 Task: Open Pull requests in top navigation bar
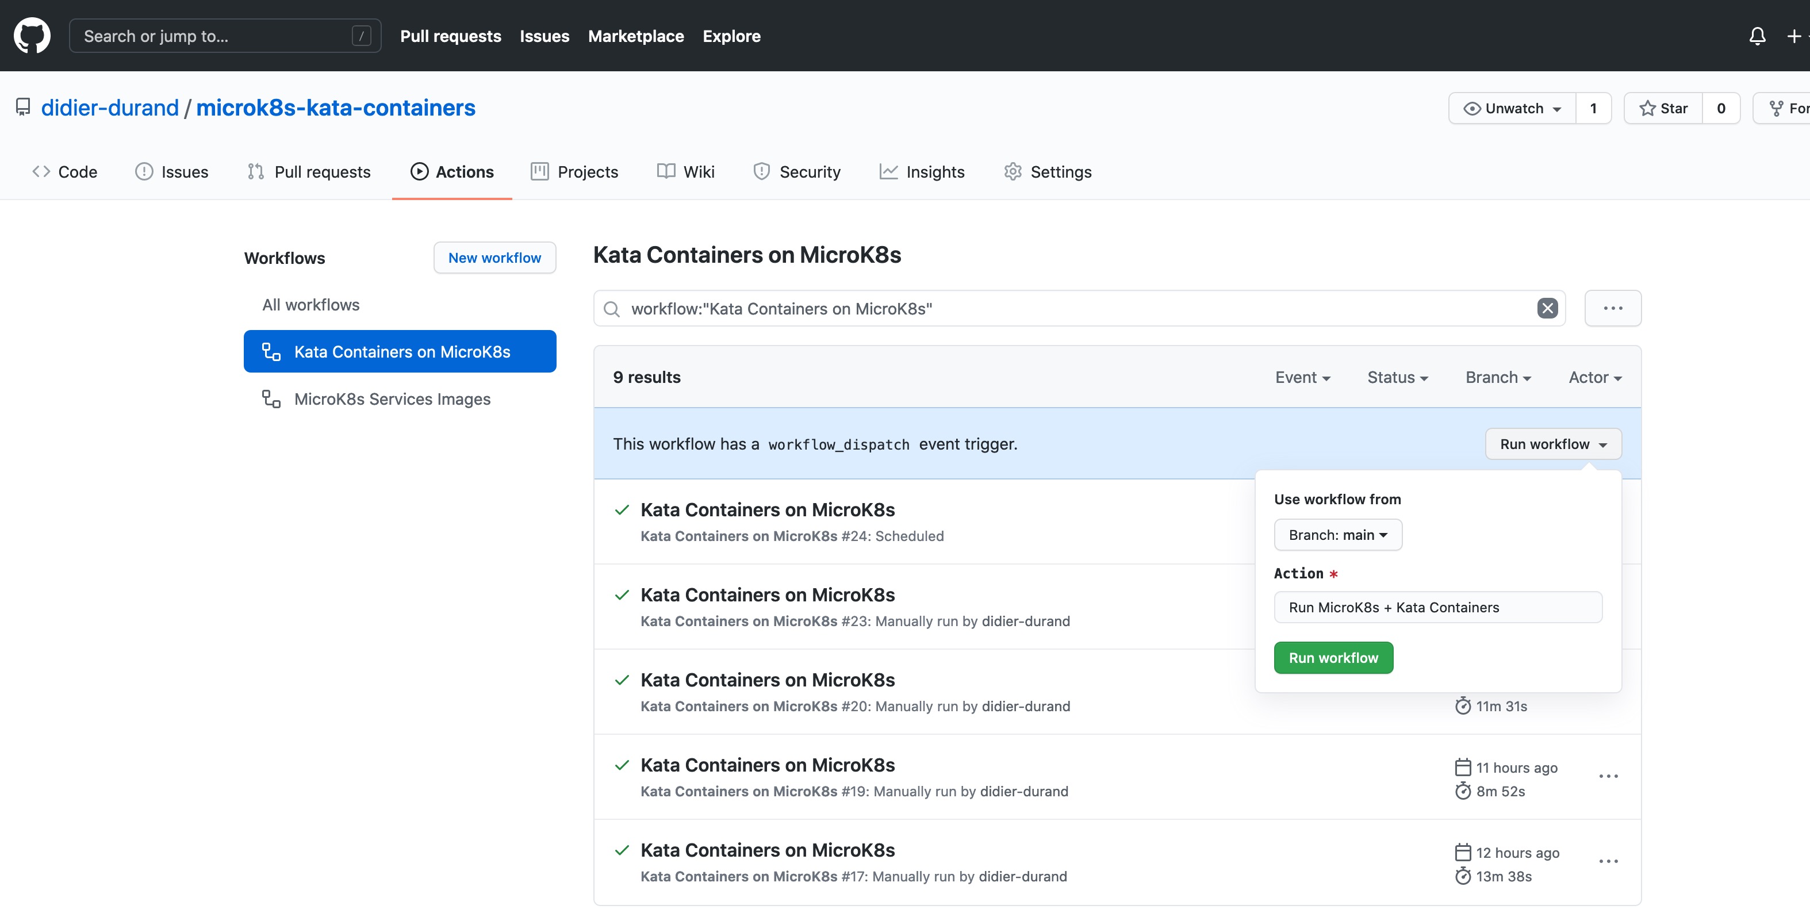(450, 36)
